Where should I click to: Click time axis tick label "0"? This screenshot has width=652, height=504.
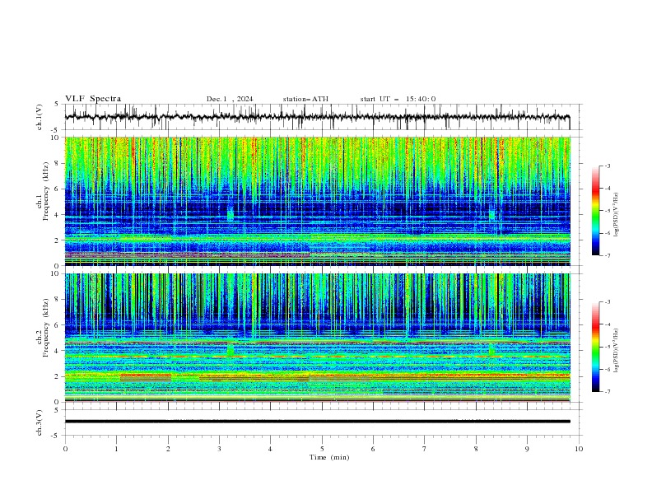[x=65, y=449]
